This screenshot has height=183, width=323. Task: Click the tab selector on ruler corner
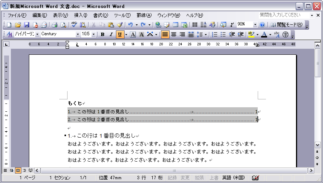point(7,44)
